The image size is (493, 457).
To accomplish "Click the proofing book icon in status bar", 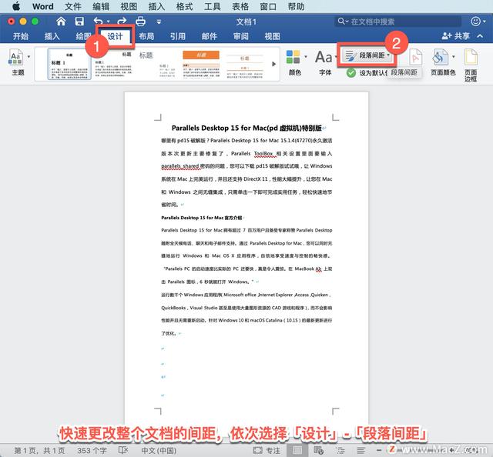I will pyautogui.click(x=123, y=450).
